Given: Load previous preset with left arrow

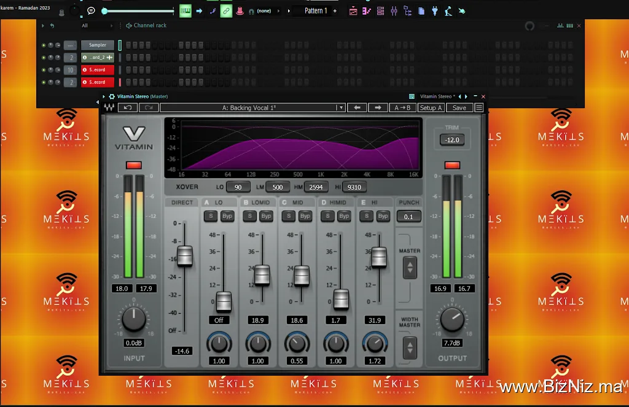Looking at the screenshot, I should [357, 107].
